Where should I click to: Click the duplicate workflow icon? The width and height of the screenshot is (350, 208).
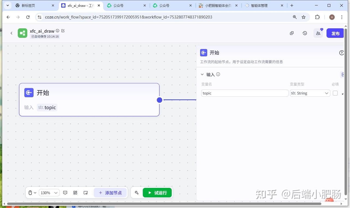[x=292, y=33]
